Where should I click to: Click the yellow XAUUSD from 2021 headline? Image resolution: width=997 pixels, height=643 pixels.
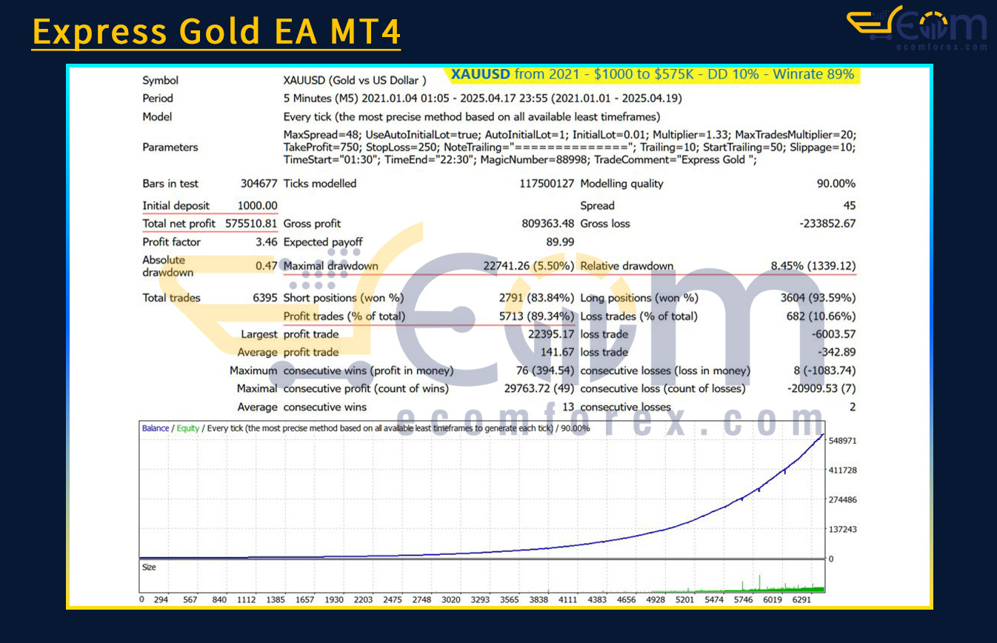[652, 75]
